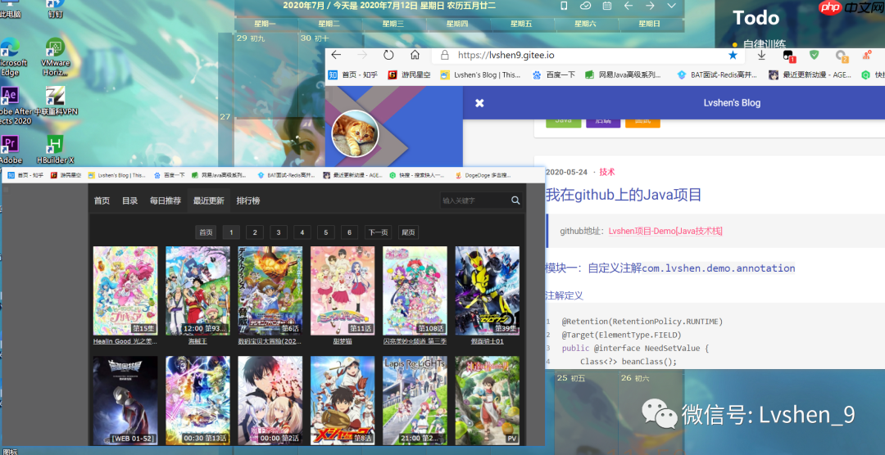This screenshot has width=885, height=455.
Task: Close the blog sidebar with the X icon
Action: 479,103
